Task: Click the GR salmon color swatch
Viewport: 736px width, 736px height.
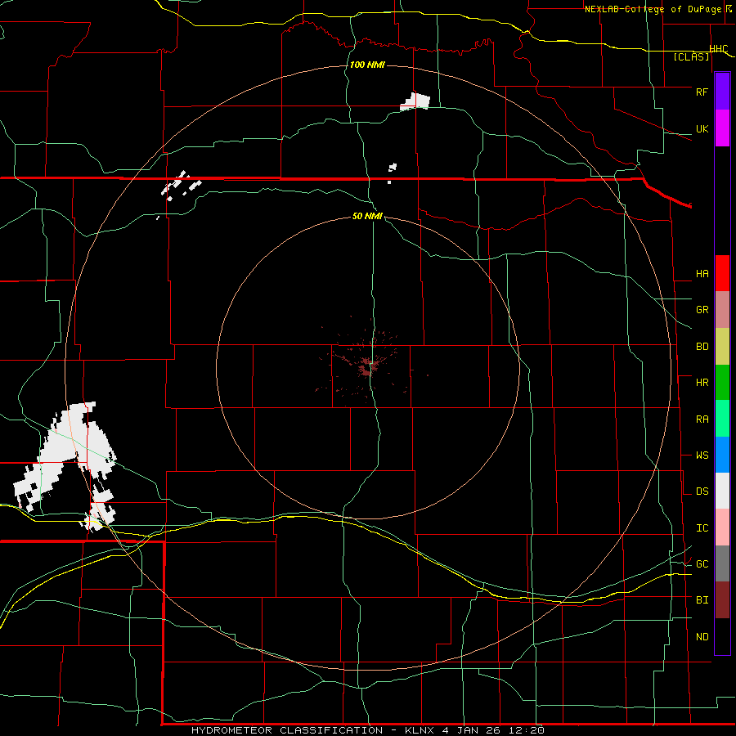Action: tap(722, 310)
